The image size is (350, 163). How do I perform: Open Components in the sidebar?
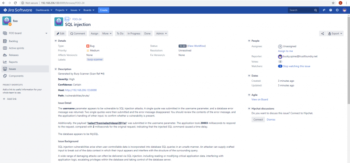coord(16,76)
